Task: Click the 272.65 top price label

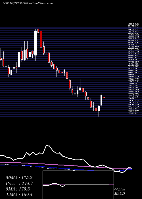Action: click(133, 24)
